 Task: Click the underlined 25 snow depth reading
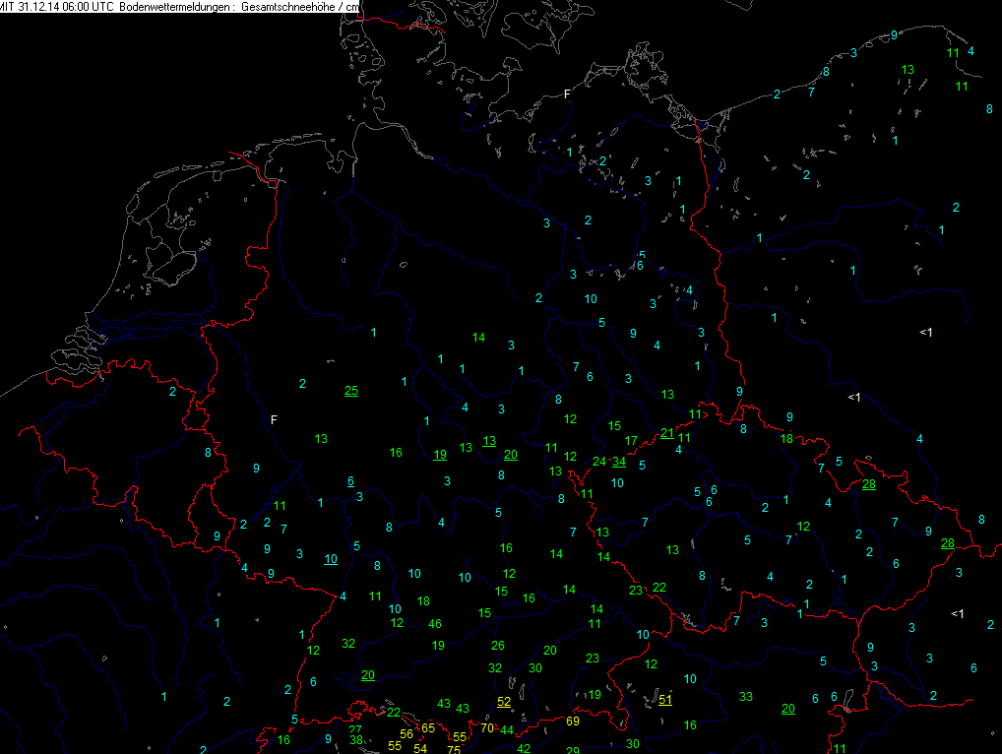point(351,391)
